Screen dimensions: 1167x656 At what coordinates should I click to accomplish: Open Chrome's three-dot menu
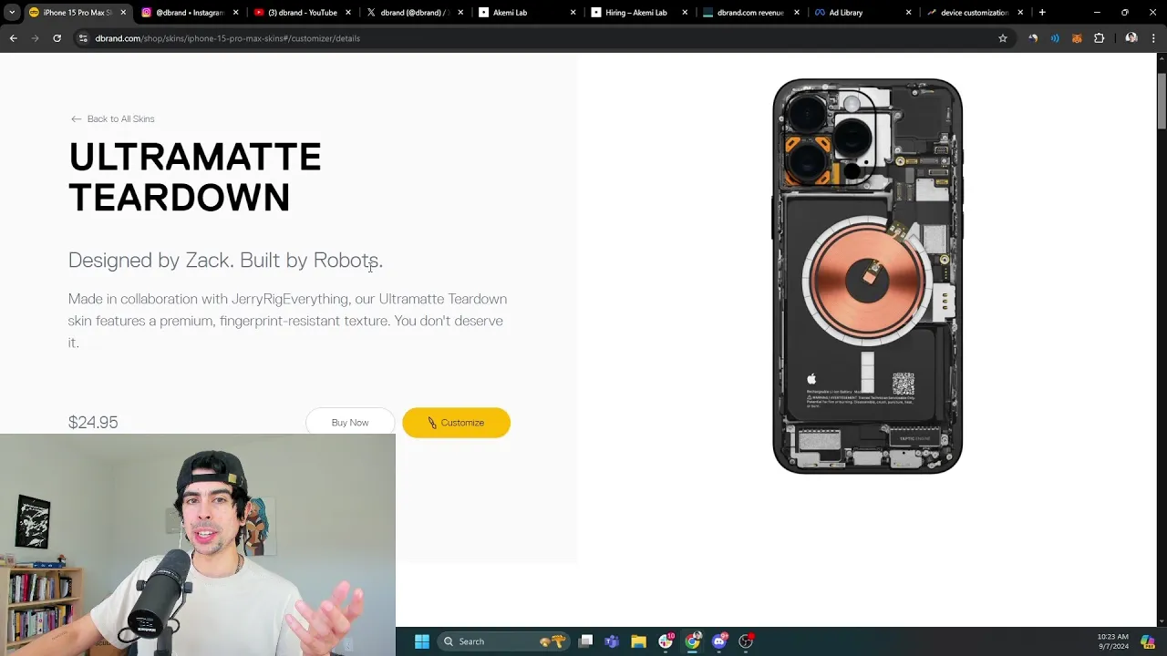click(1153, 38)
